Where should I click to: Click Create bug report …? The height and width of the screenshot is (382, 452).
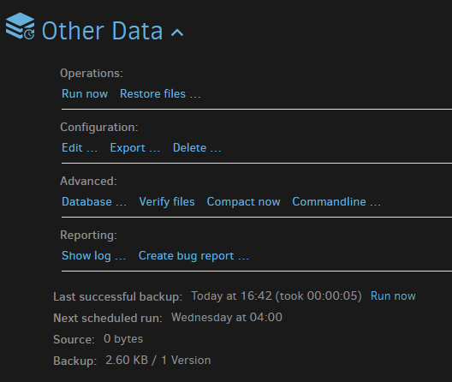coord(193,255)
